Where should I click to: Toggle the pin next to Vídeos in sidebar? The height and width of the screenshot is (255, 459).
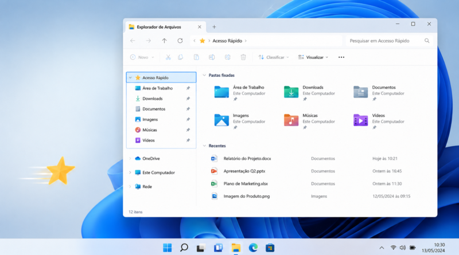point(188,140)
